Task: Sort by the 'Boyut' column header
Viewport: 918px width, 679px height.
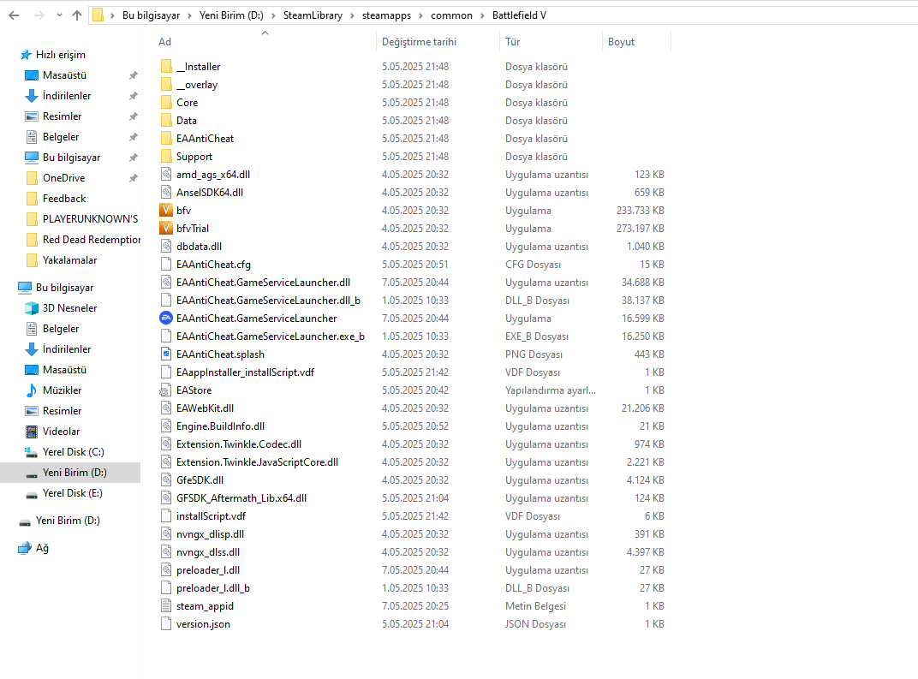Action: [621, 42]
